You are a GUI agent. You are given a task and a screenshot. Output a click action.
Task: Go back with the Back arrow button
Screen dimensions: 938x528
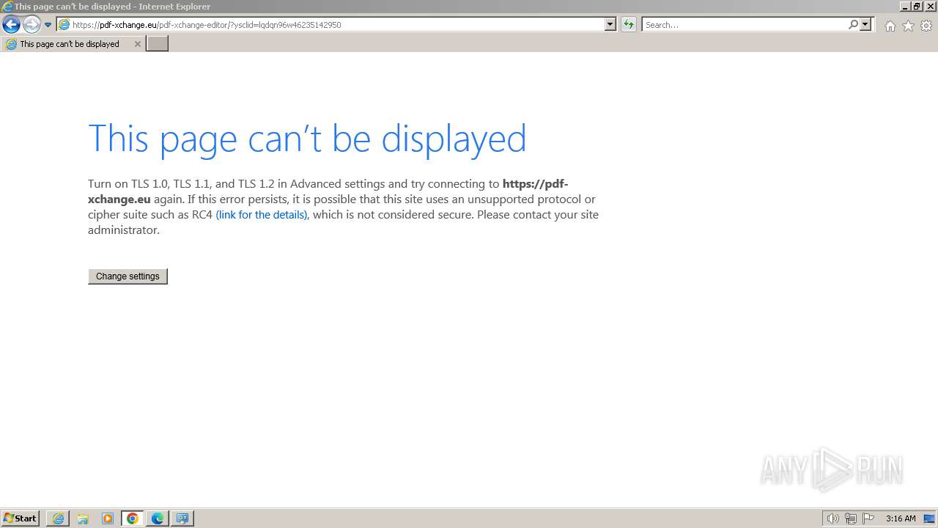[x=11, y=24]
